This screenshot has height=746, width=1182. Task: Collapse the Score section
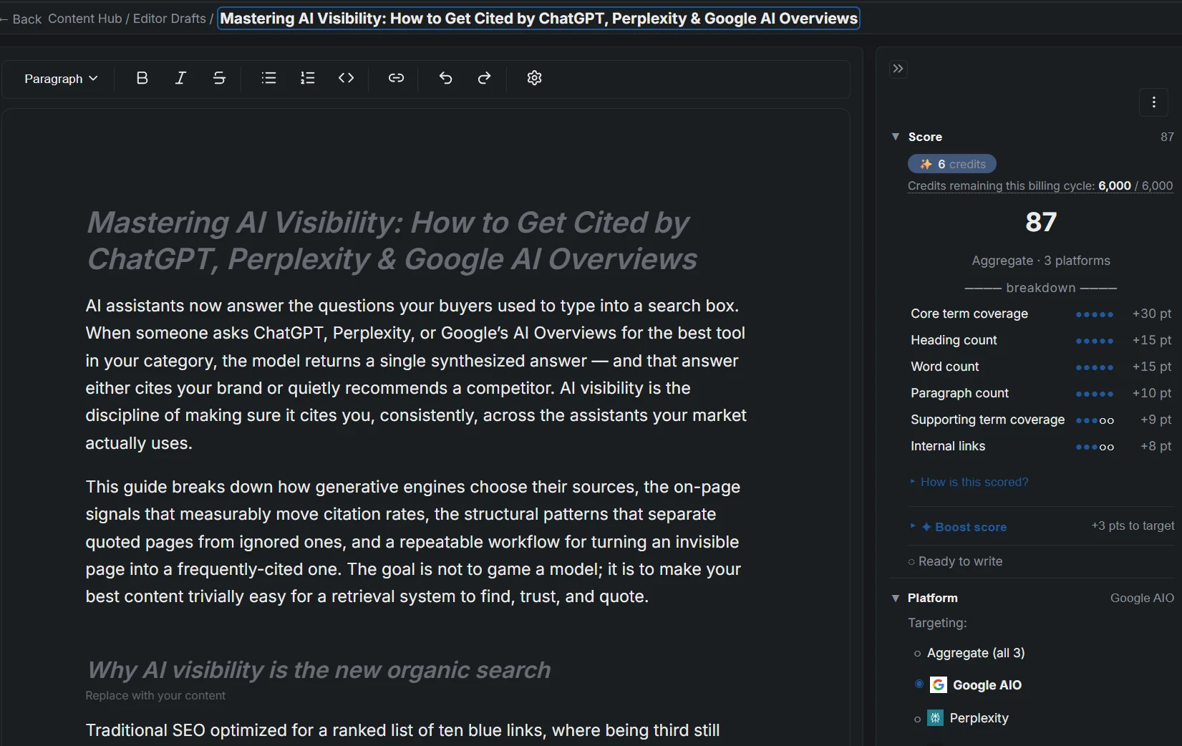895,136
